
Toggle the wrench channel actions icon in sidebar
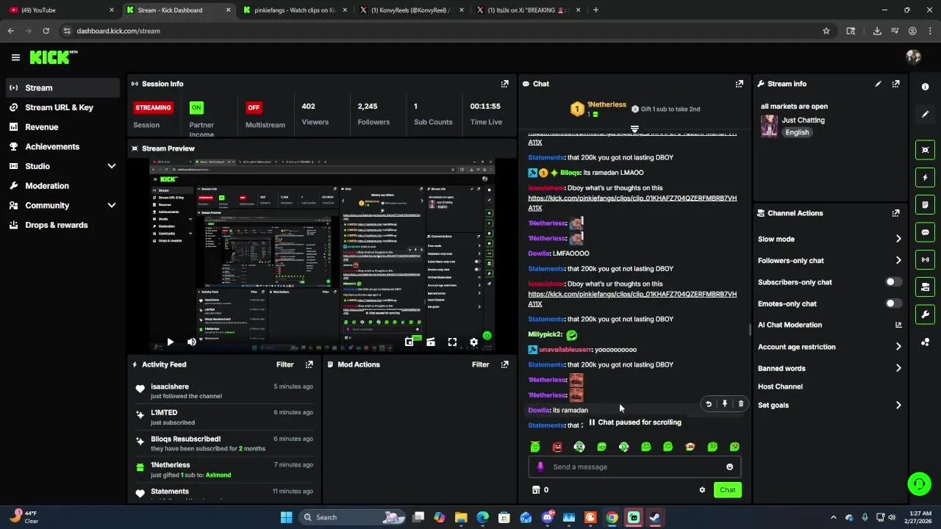925,314
